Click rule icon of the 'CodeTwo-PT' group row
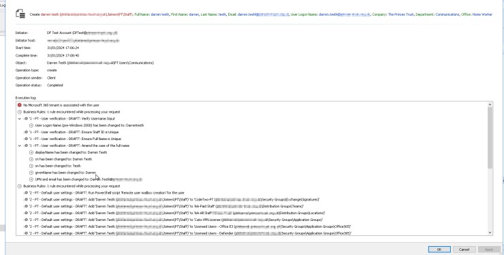Viewport: 504px width, 255px height. pyautogui.click(x=25, y=199)
